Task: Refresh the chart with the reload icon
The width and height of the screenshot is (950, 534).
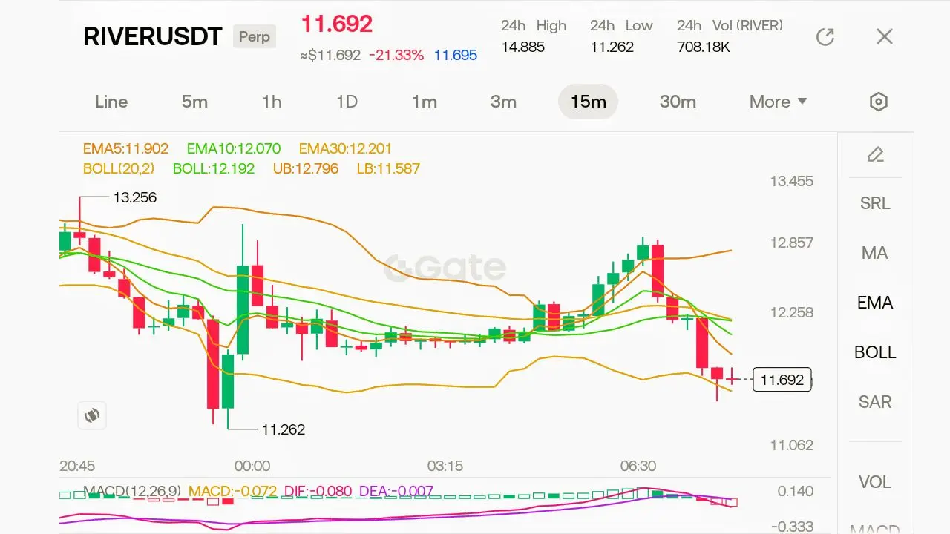Action: pyautogui.click(x=825, y=37)
